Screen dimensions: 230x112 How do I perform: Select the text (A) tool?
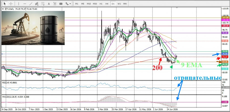click(x=49, y=4)
